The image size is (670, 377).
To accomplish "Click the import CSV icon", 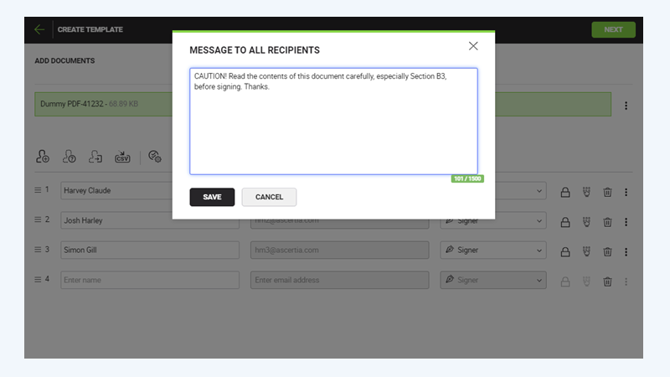I will tap(122, 156).
